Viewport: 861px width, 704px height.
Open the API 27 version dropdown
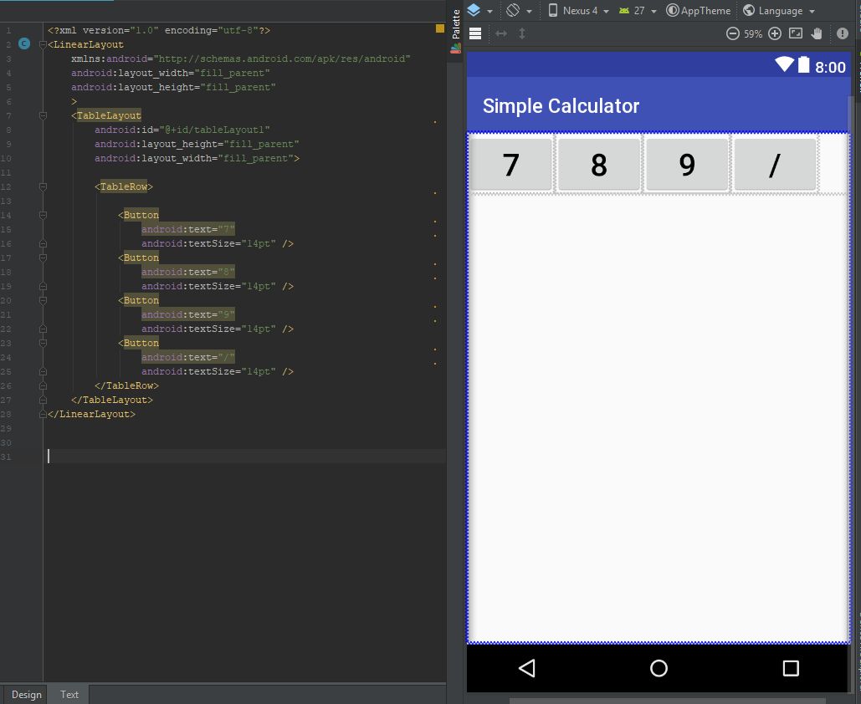pyautogui.click(x=638, y=10)
